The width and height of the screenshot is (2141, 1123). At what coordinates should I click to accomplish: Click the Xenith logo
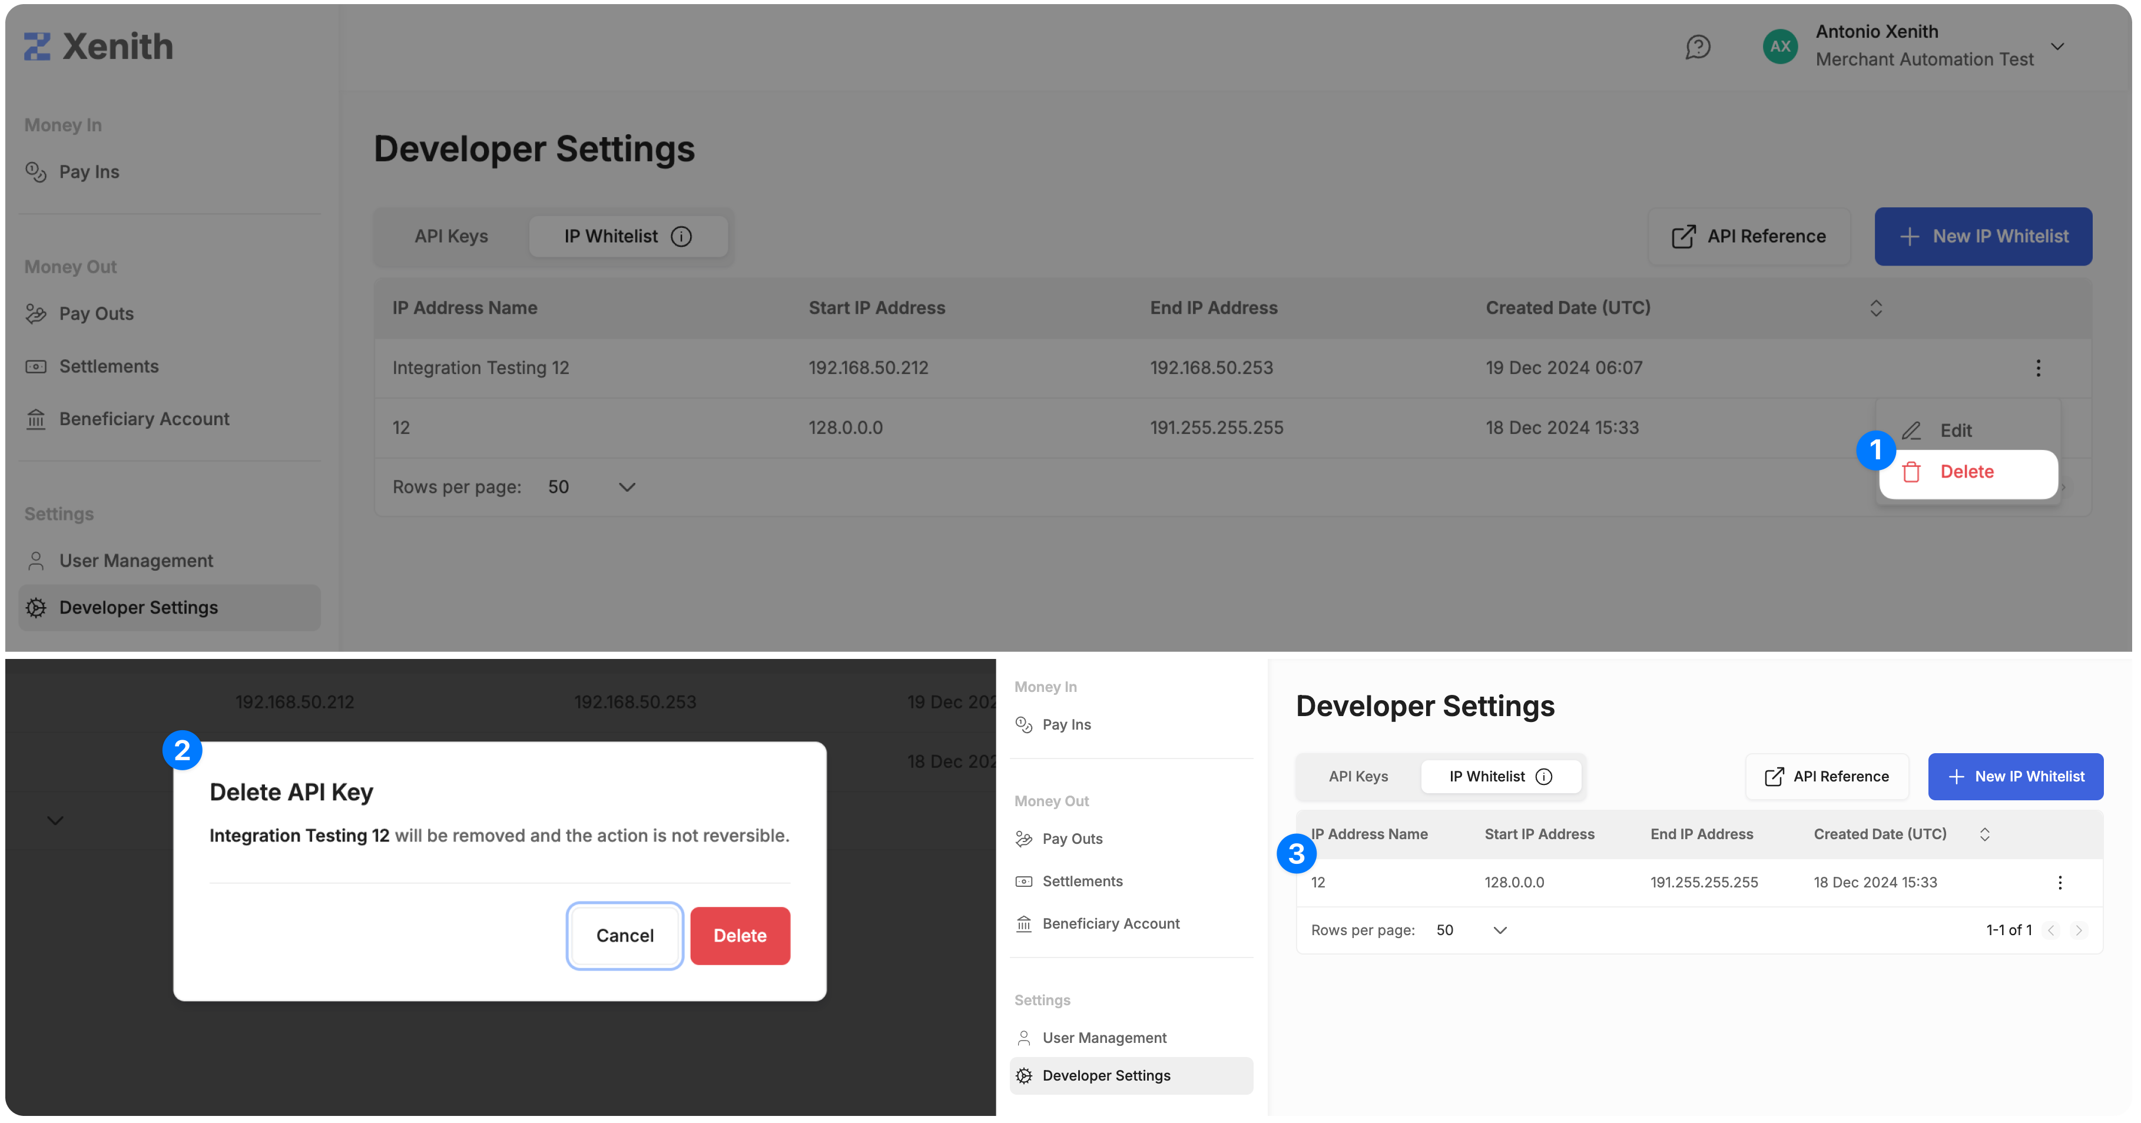98,47
